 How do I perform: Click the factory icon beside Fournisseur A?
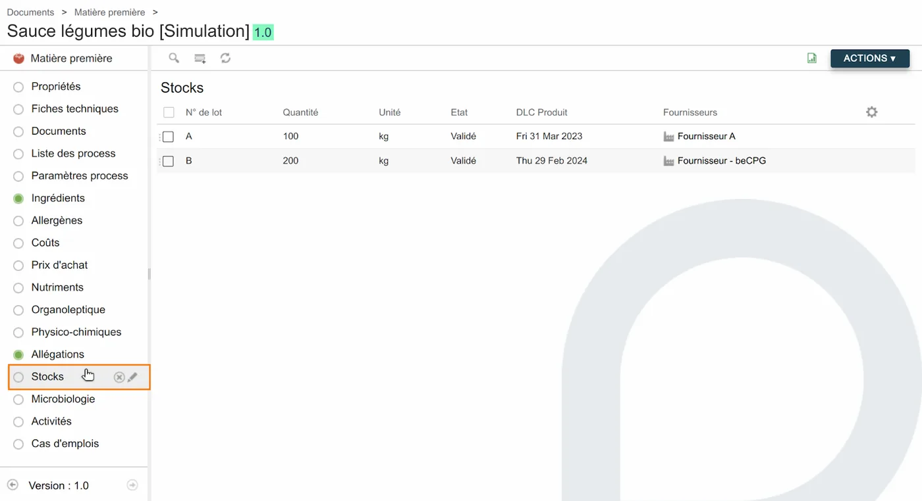coord(668,137)
